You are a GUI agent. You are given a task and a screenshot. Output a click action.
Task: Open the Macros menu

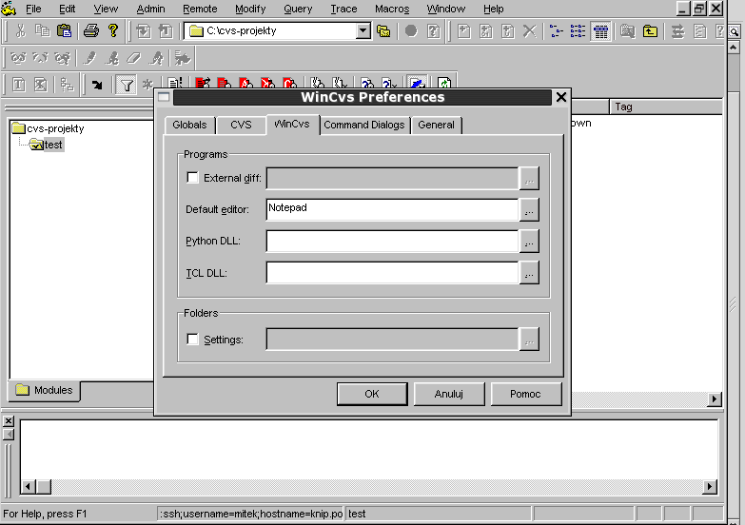click(392, 9)
